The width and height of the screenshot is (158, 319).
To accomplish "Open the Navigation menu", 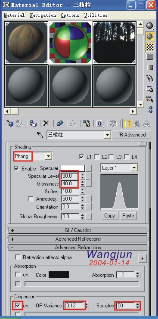I will [x=43, y=15].
